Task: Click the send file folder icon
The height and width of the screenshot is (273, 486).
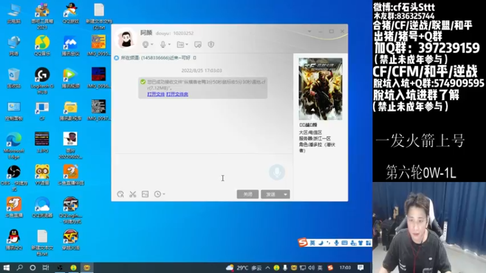Action: [180, 44]
